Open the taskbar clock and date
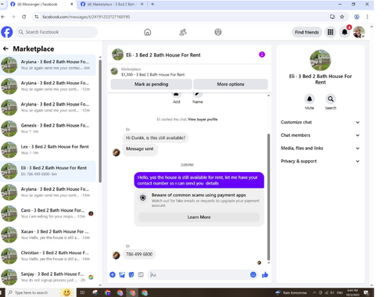391x297 pixels. coord(353,292)
